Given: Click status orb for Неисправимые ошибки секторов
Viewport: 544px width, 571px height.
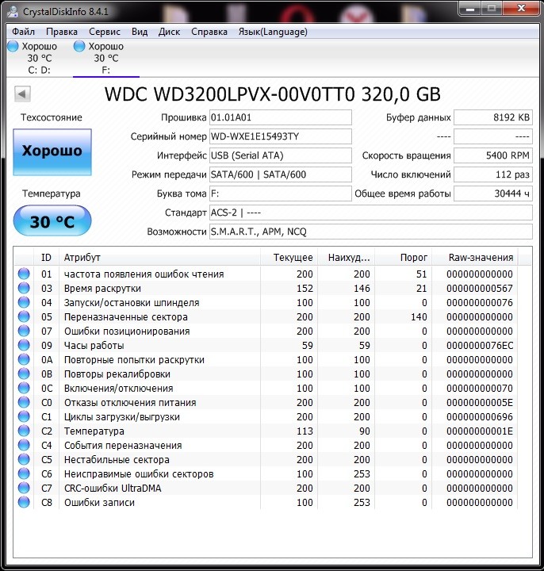Looking at the screenshot, I should click(x=24, y=473).
